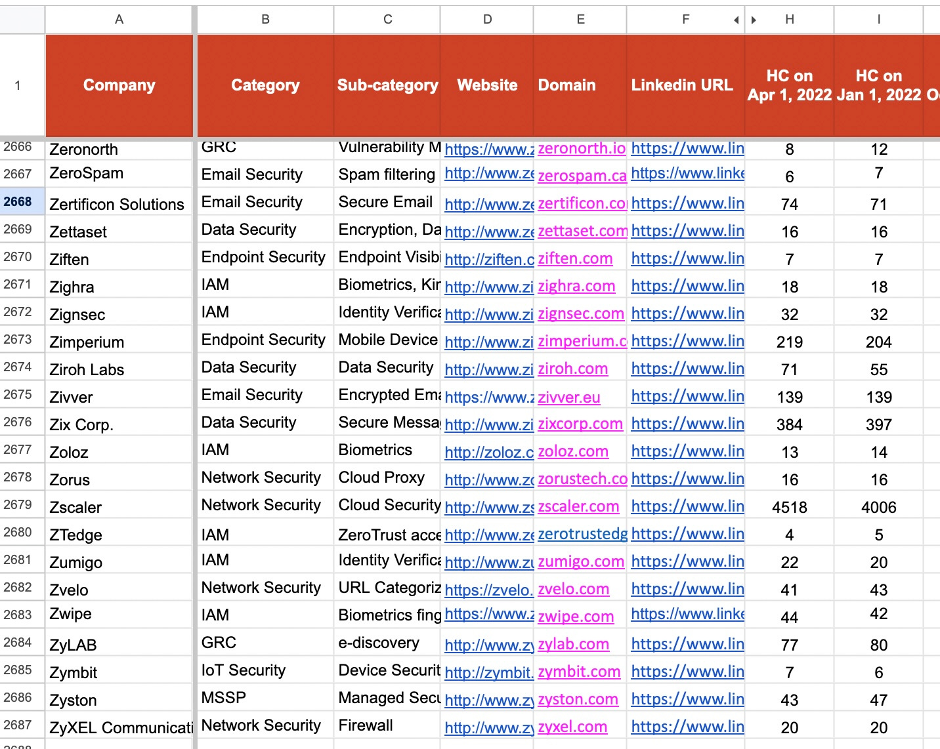The height and width of the screenshot is (749, 940).
Task: Click the HC on Apr 1, 2022 header
Action: point(790,85)
